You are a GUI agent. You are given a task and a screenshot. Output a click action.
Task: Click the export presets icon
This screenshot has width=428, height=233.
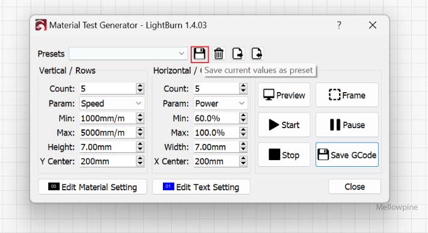237,54
